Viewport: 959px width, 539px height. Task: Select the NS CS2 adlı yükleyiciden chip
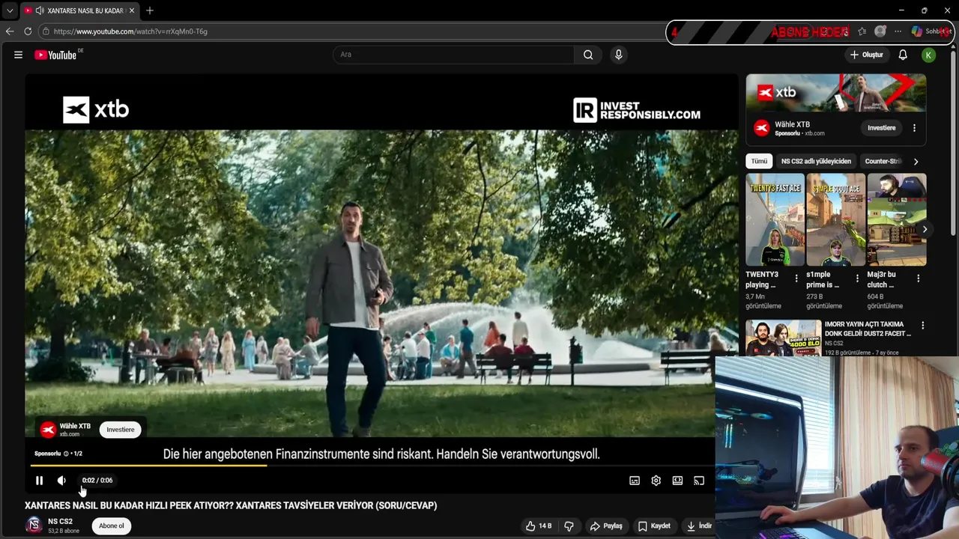tap(816, 161)
